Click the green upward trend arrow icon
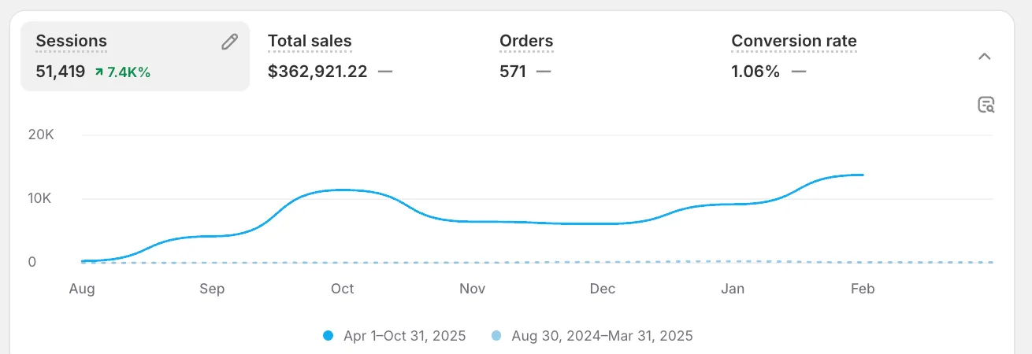This screenshot has width=1032, height=354. (x=98, y=72)
